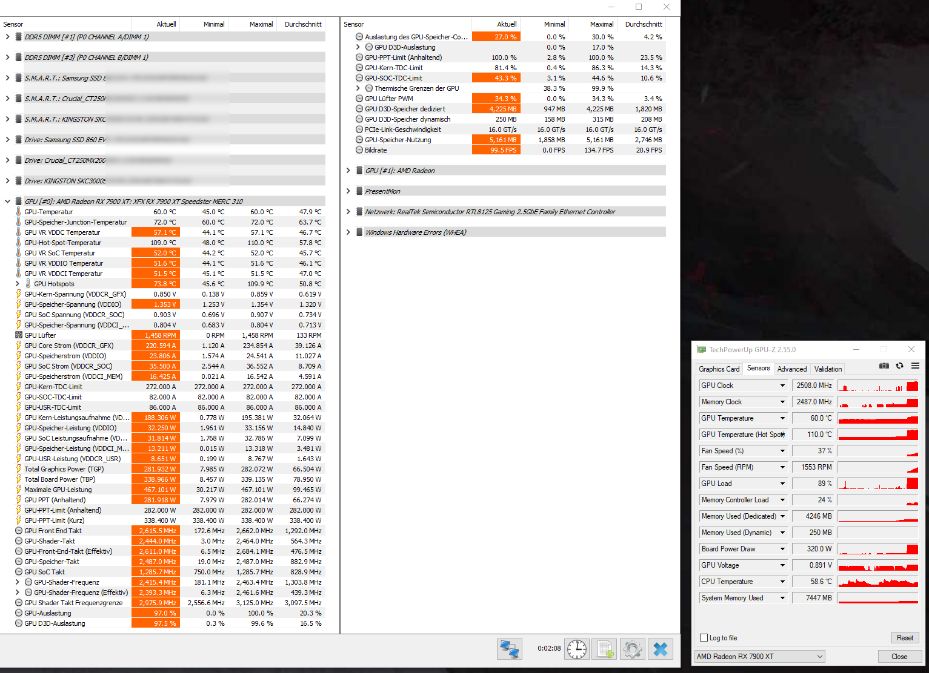Click the chip icon beside PresentMon
This screenshot has height=673, width=929.
pyautogui.click(x=359, y=191)
